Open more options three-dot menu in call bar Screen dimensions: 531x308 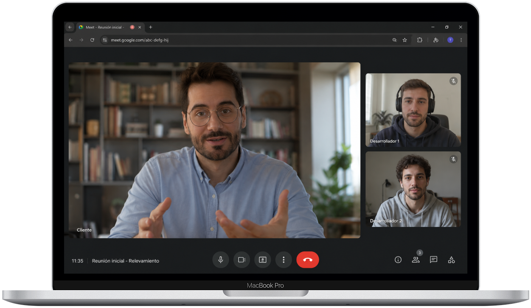(284, 260)
